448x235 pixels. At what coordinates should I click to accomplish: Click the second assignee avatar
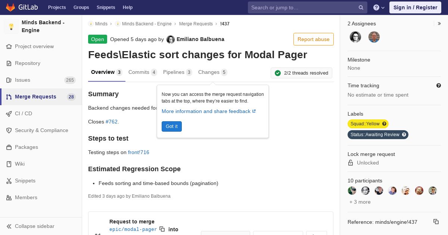[x=374, y=37]
